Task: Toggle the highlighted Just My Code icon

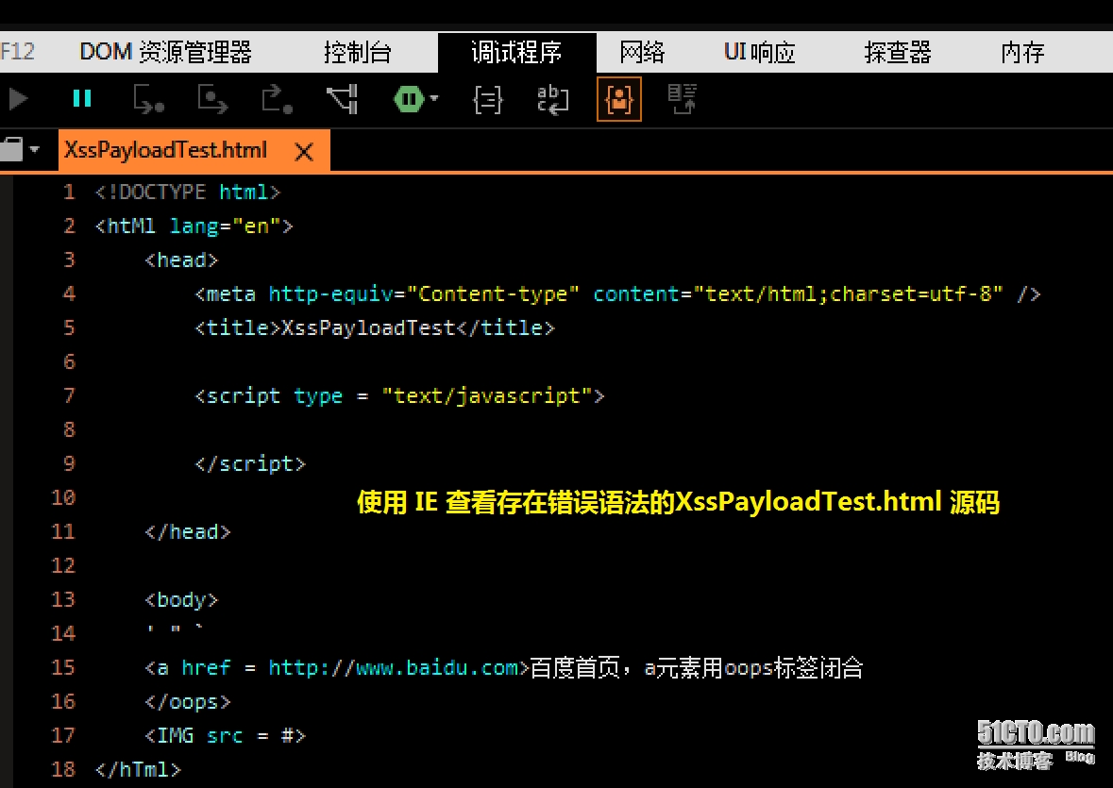Action: tap(619, 98)
